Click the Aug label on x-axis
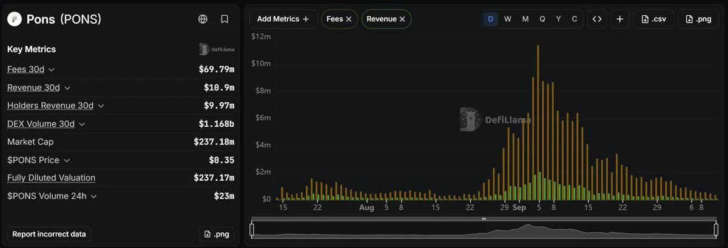Screen dimensions: 728x248 (x=366, y=207)
